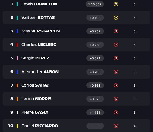
Task: Click Ricciardo's yellow team color bar
Action: click(17, 126)
